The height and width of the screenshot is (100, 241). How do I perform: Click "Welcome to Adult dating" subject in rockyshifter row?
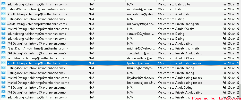[175, 14]
